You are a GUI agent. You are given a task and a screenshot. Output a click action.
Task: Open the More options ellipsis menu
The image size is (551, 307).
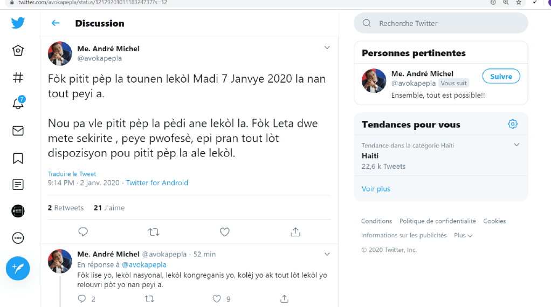pyautogui.click(x=18, y=238)
